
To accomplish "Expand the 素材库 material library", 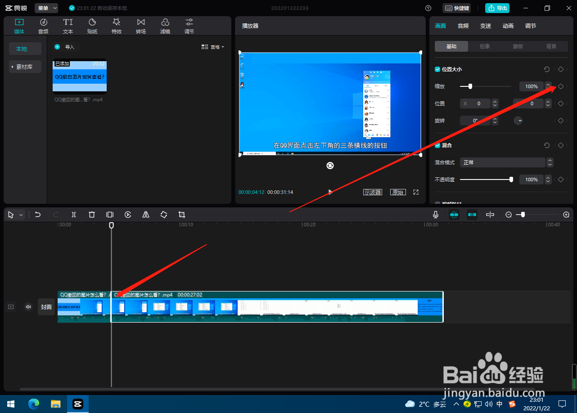I will [x=25, y=67].
